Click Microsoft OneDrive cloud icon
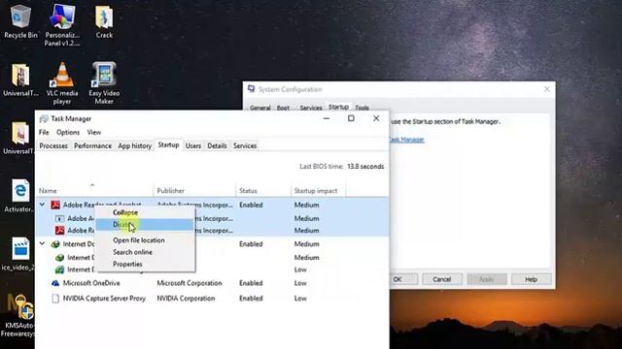 coord(55,283)
